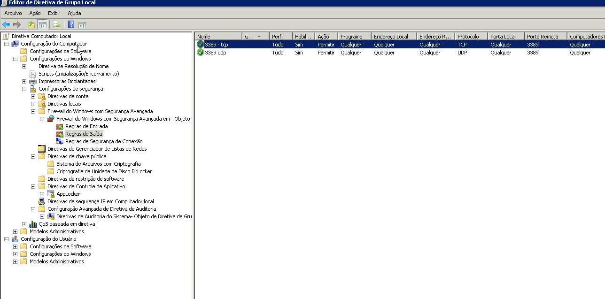Sort by the Programa column header
Viewport: 605px width, 299px height.
click(x=355, y=36)
